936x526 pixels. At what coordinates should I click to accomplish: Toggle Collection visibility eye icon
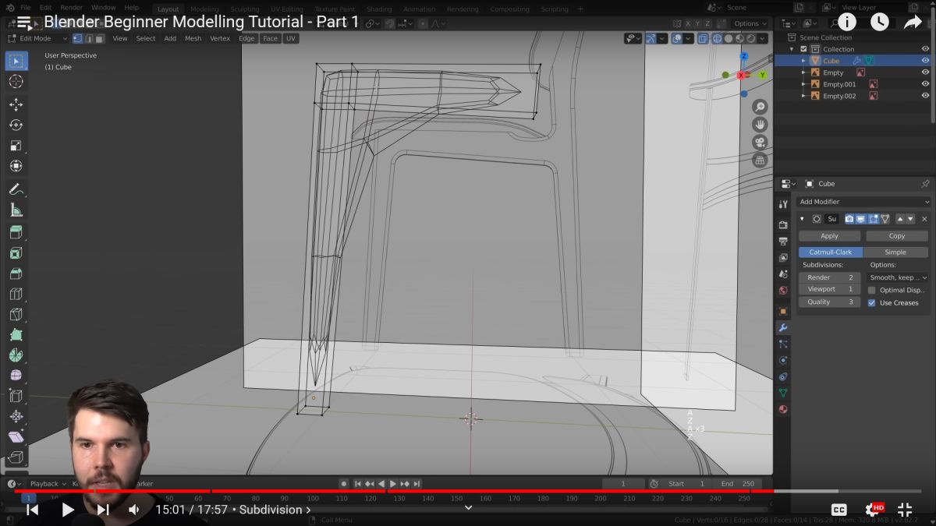click(x=925, y=49)
